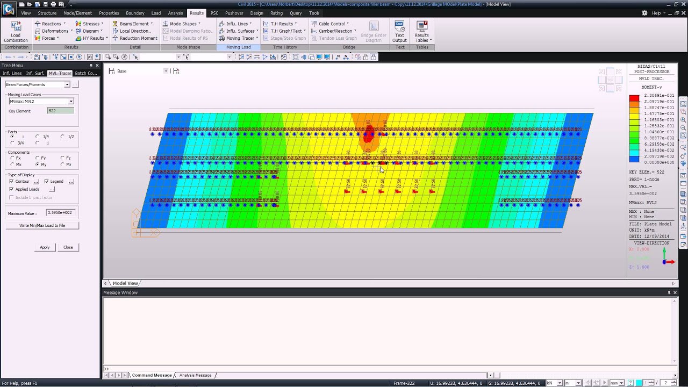Click the select arrow tool in the toolbar
The width and height of the screenshot is (688, 387).
click(x=136, y=57)
